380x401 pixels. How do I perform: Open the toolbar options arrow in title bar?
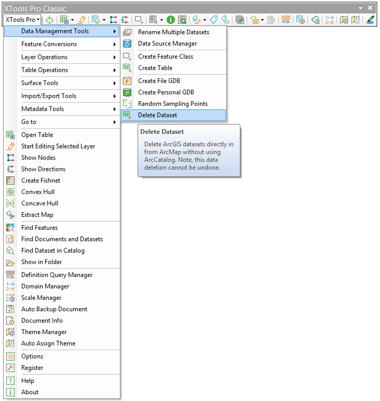(x=360, y=8)
